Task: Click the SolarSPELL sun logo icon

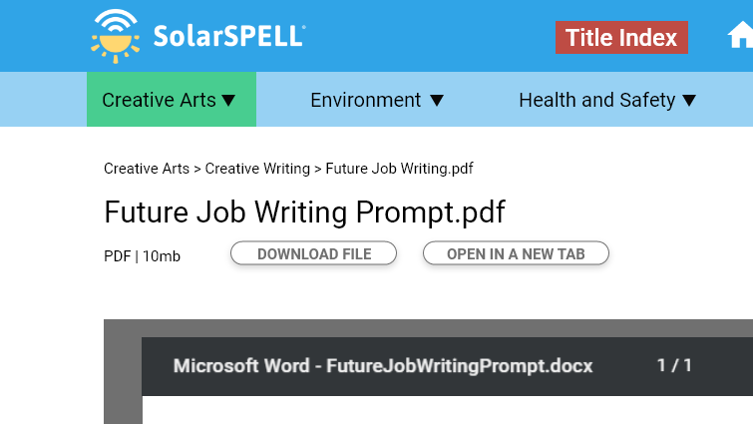Action: 116,36
